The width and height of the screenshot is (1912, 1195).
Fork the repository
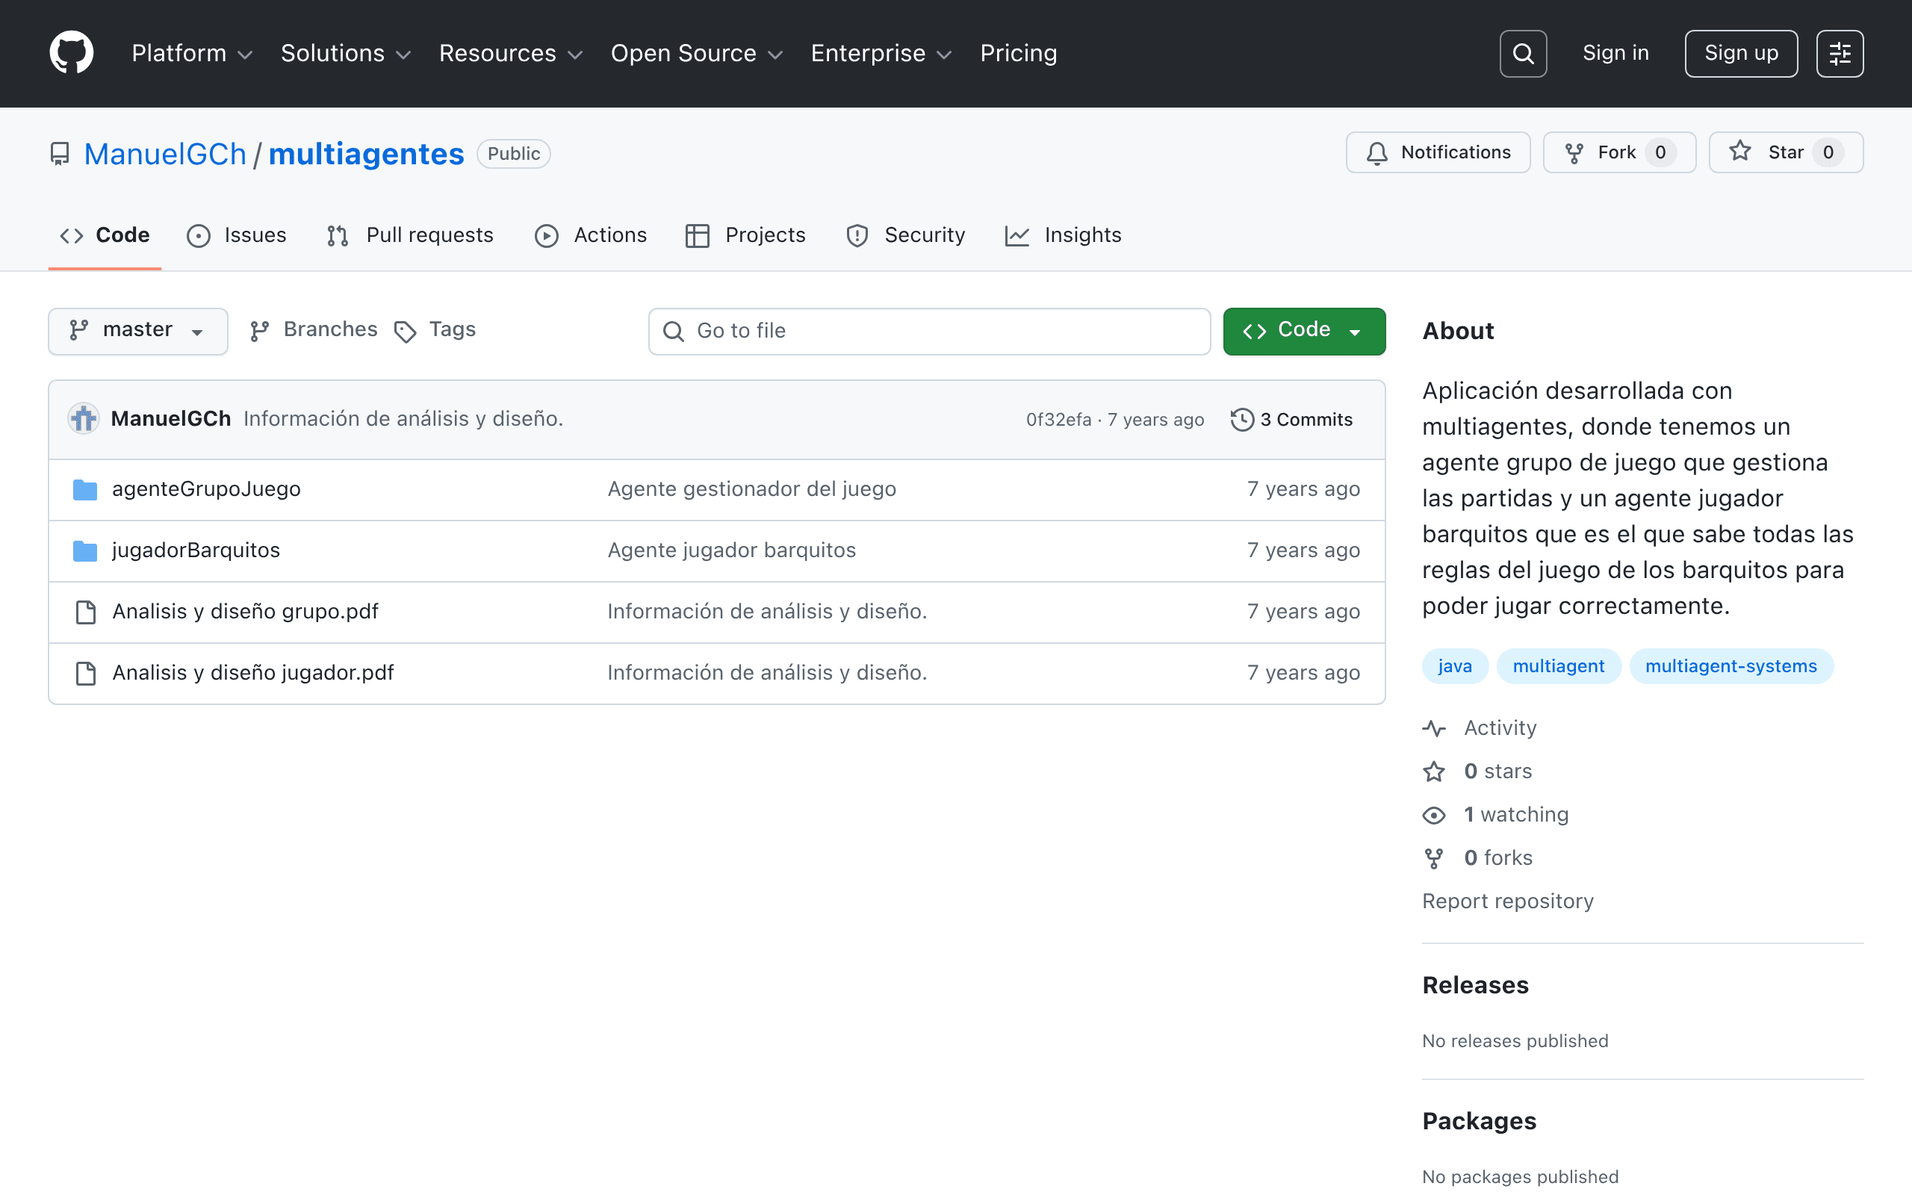[x=1619, y=152]
